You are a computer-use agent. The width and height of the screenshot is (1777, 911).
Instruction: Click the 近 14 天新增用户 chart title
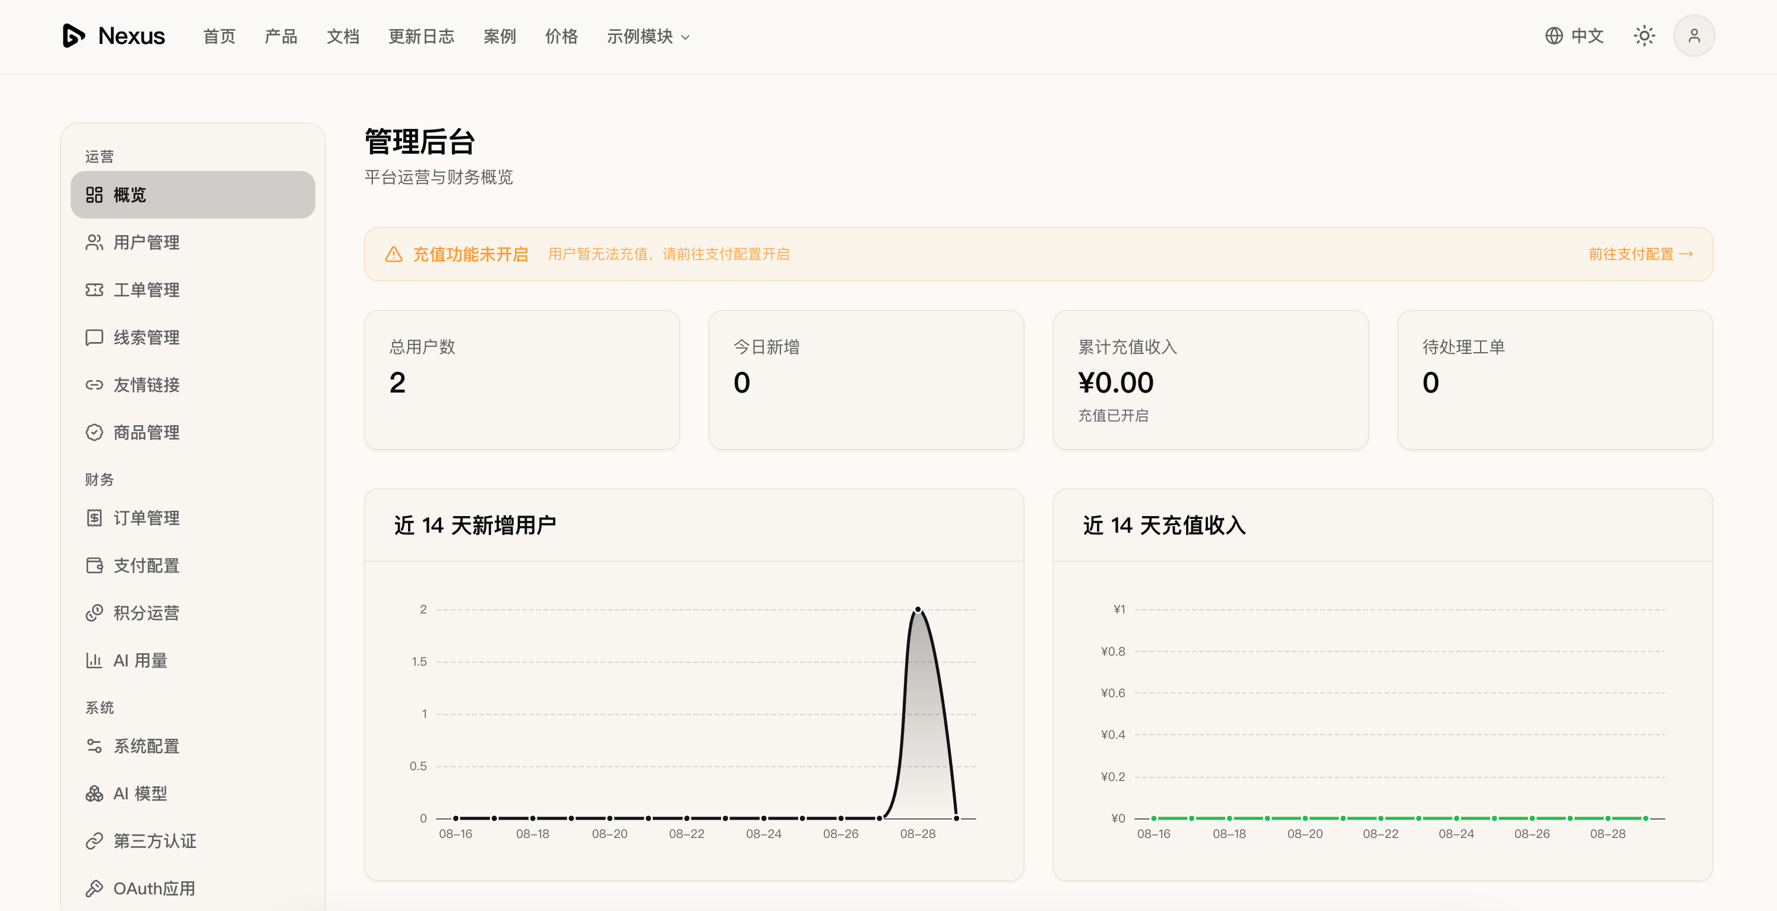475,526
